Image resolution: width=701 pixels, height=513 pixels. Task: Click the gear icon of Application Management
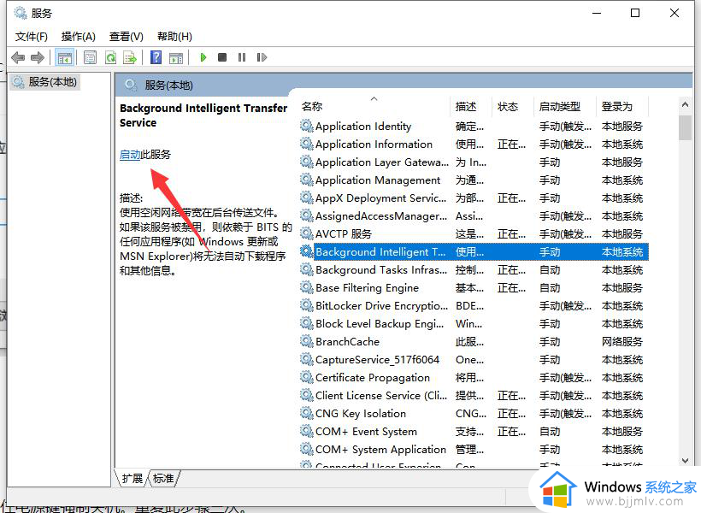(306, 180)
